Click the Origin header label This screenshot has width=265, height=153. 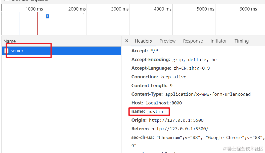(x=139, y=120)
